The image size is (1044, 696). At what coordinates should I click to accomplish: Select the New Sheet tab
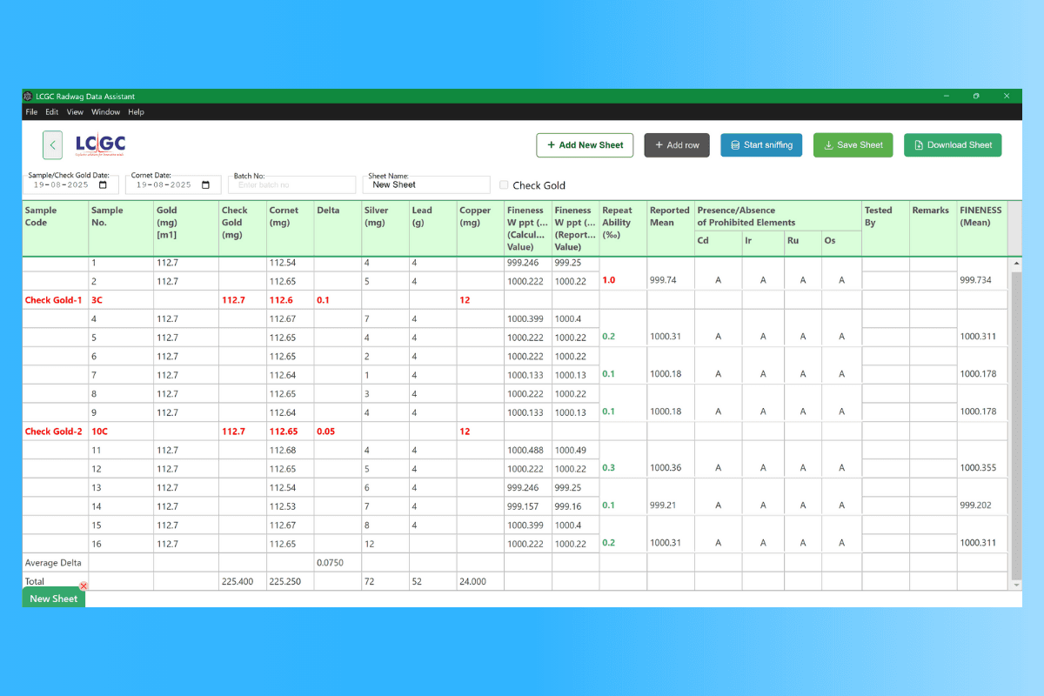click(x=53, y=598)
